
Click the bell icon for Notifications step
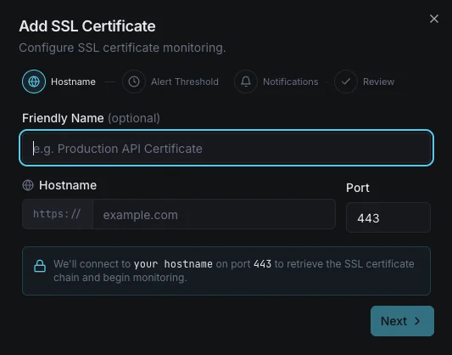tap(246, 82)
